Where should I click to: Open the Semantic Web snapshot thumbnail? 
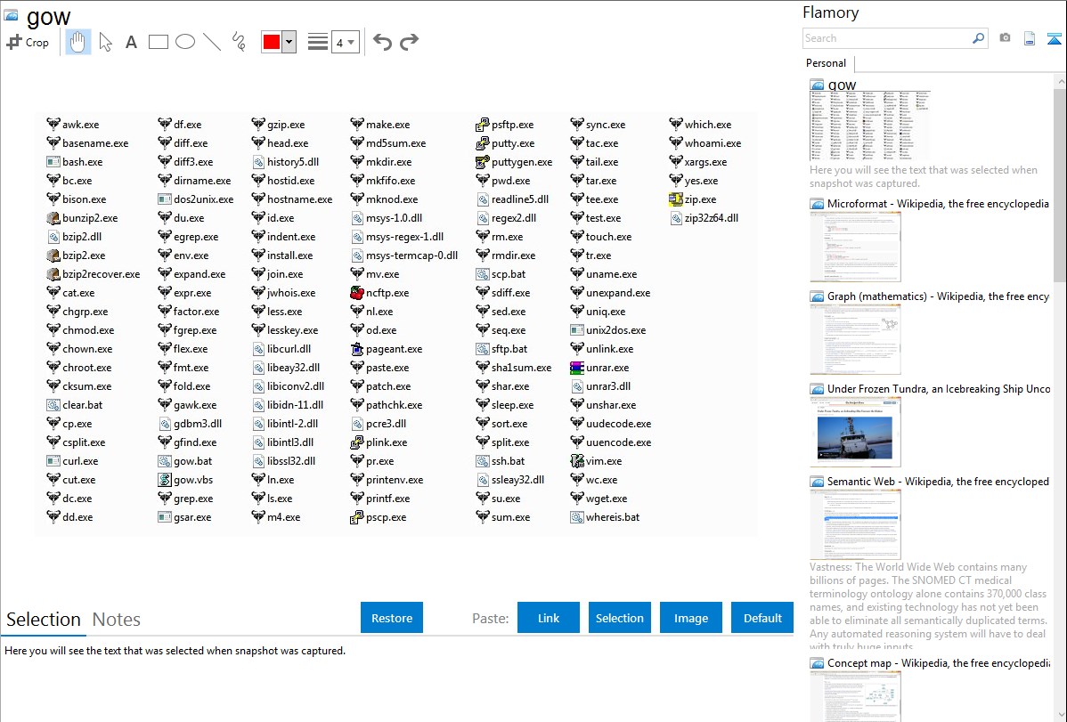point(855,524)
